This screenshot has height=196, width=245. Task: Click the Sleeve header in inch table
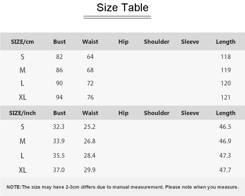(x=190, y=113)
